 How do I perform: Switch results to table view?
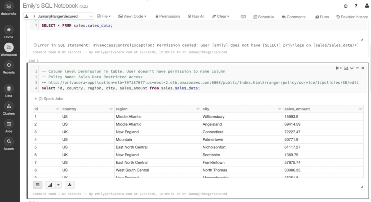click(x=37, y=185)
